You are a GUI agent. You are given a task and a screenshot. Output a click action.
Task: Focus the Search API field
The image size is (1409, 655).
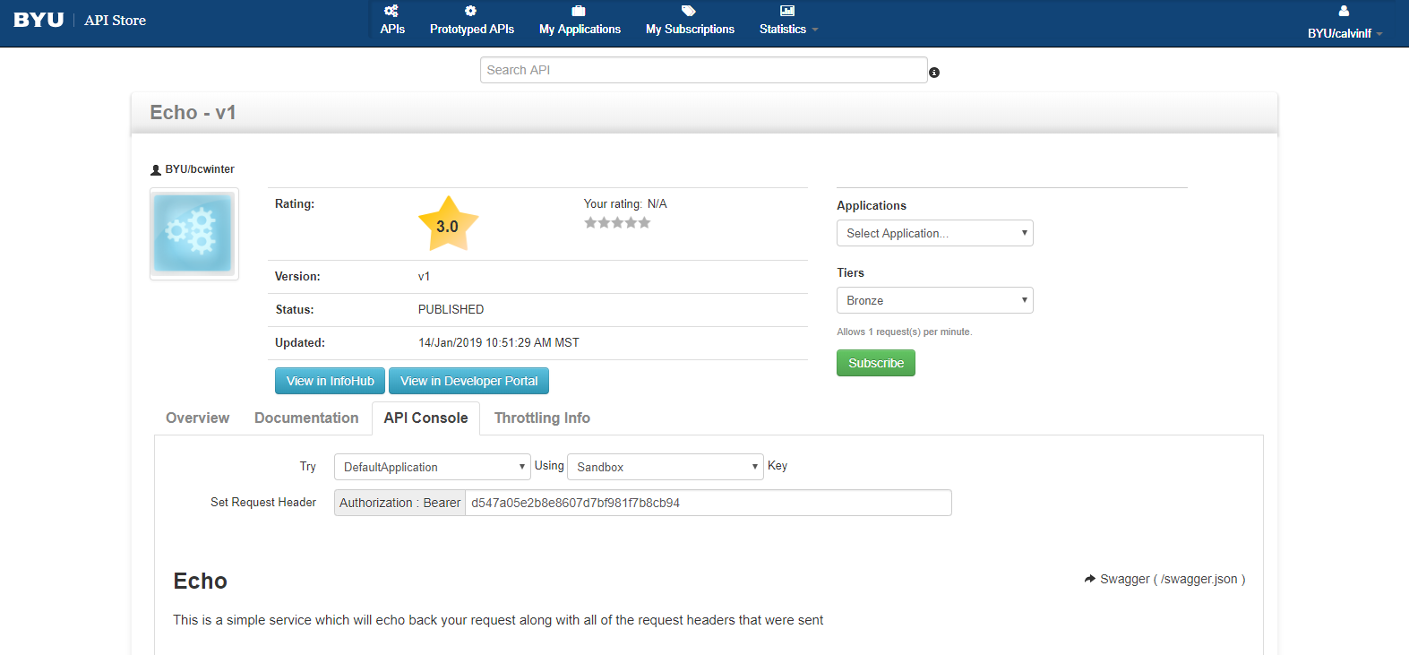703,70
